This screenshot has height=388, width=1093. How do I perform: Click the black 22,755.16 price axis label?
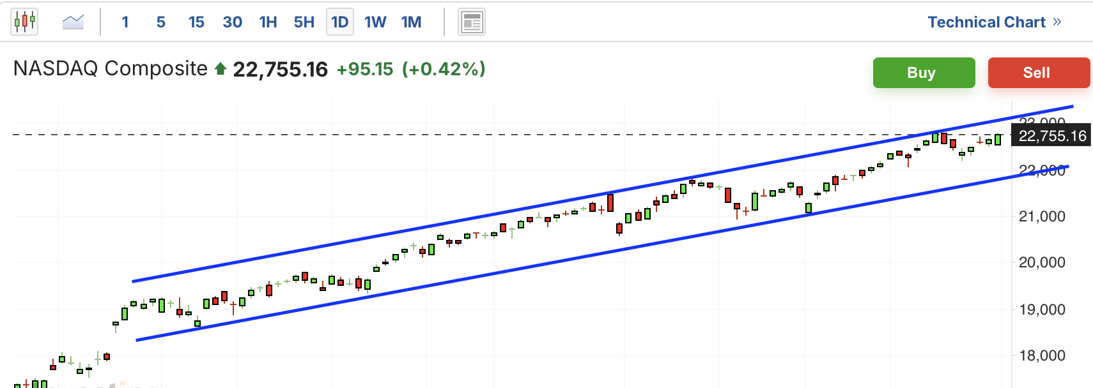click(x=1052, y=135)
